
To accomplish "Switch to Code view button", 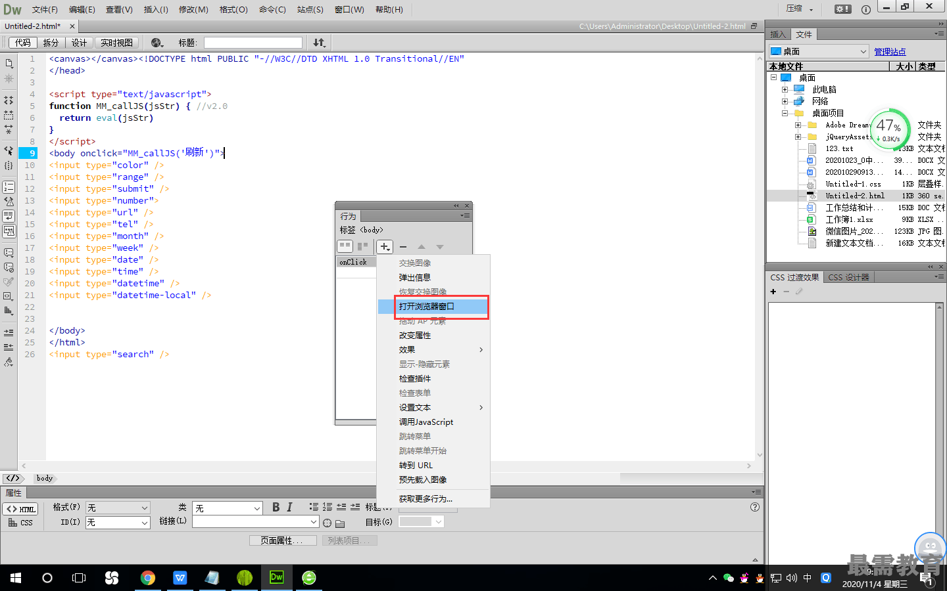I will pos(23,43).
